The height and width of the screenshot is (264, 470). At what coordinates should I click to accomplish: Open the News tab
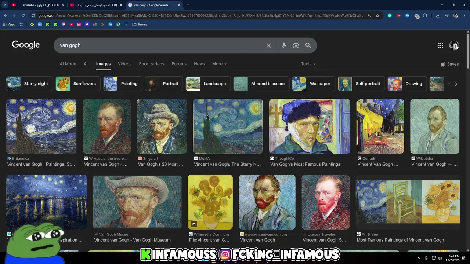199,64
